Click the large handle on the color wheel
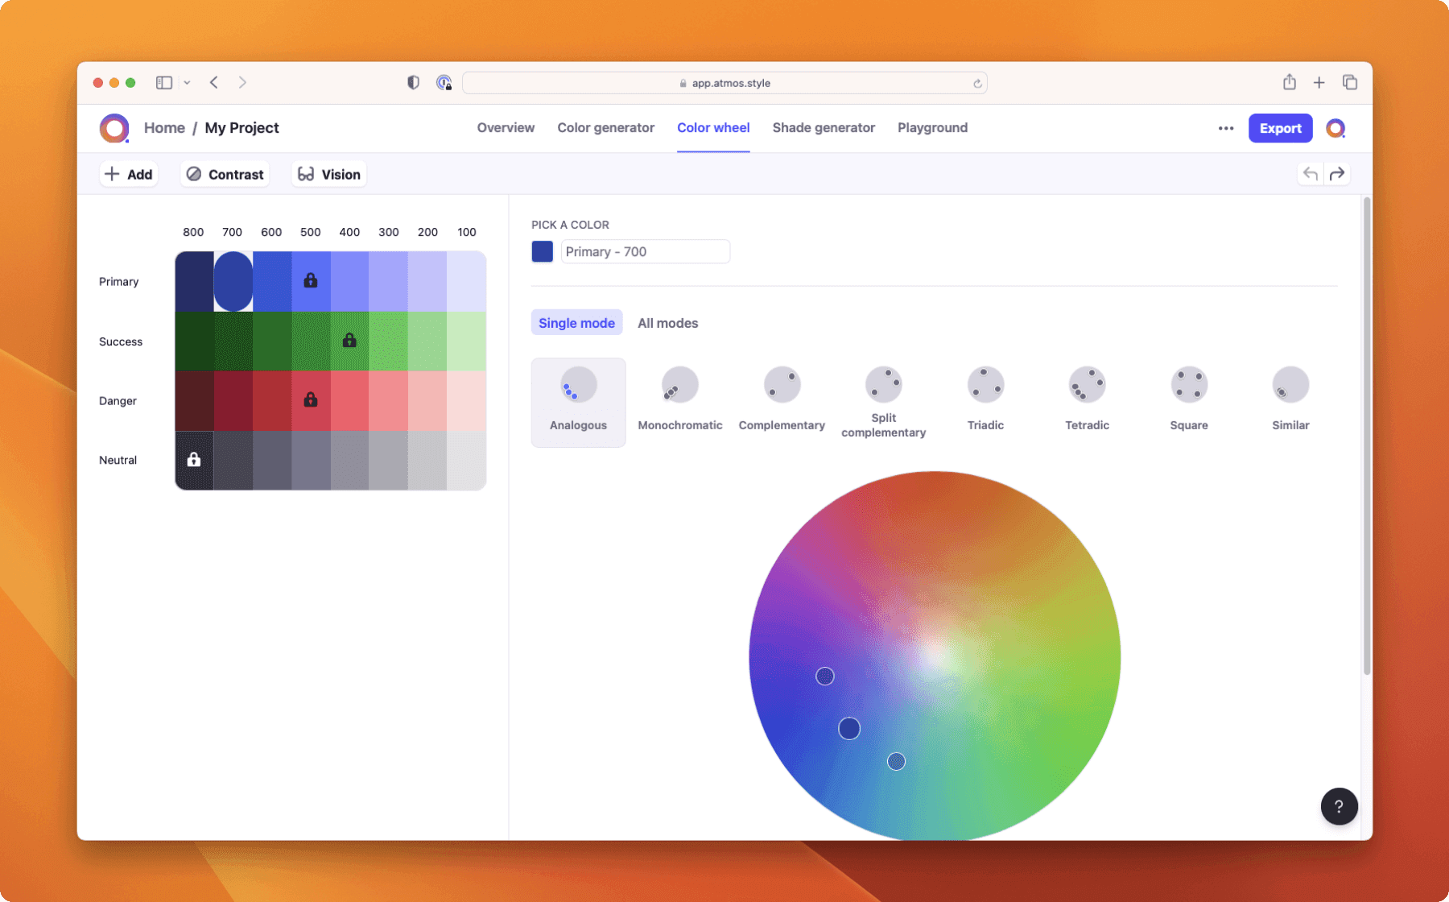Screen dimensions: 1449x902 click(x=849, y=727)
